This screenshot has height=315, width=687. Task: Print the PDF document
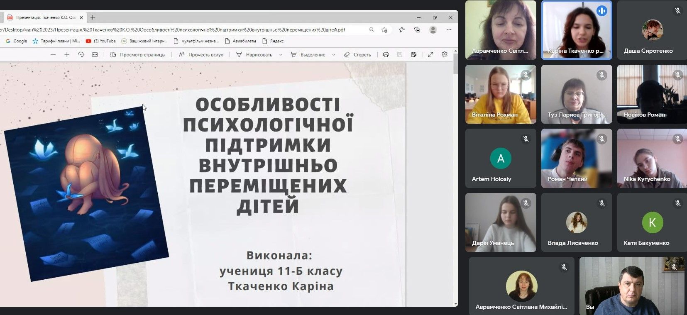(386, 54)
